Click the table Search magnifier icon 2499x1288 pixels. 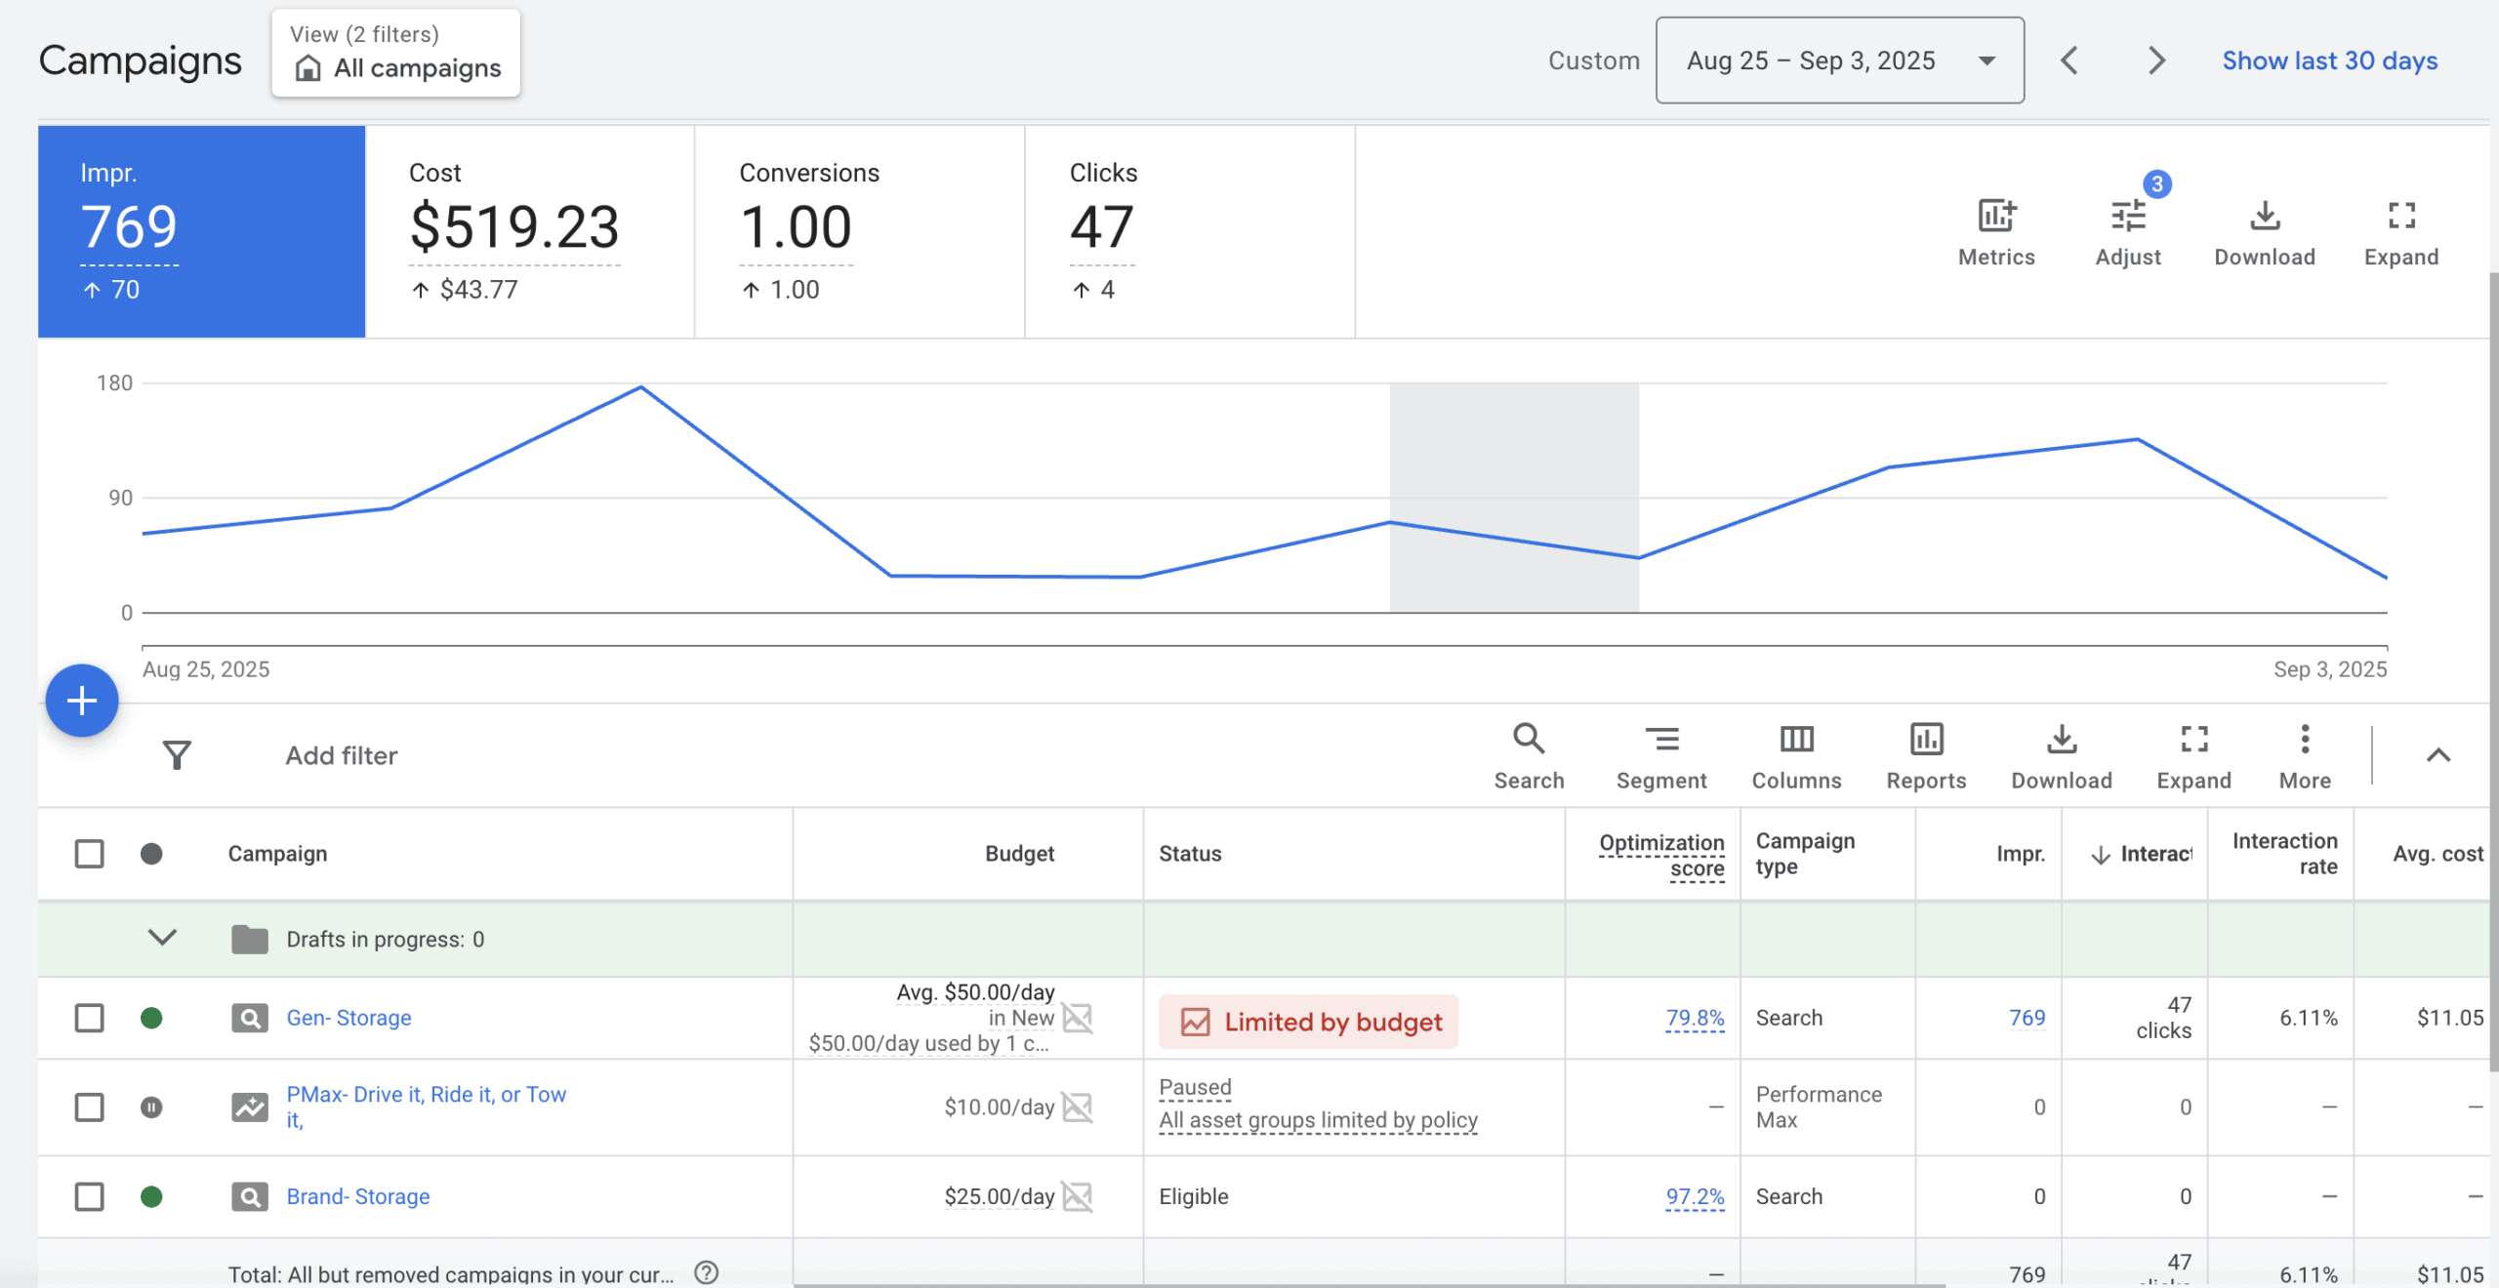point(1529,740)
